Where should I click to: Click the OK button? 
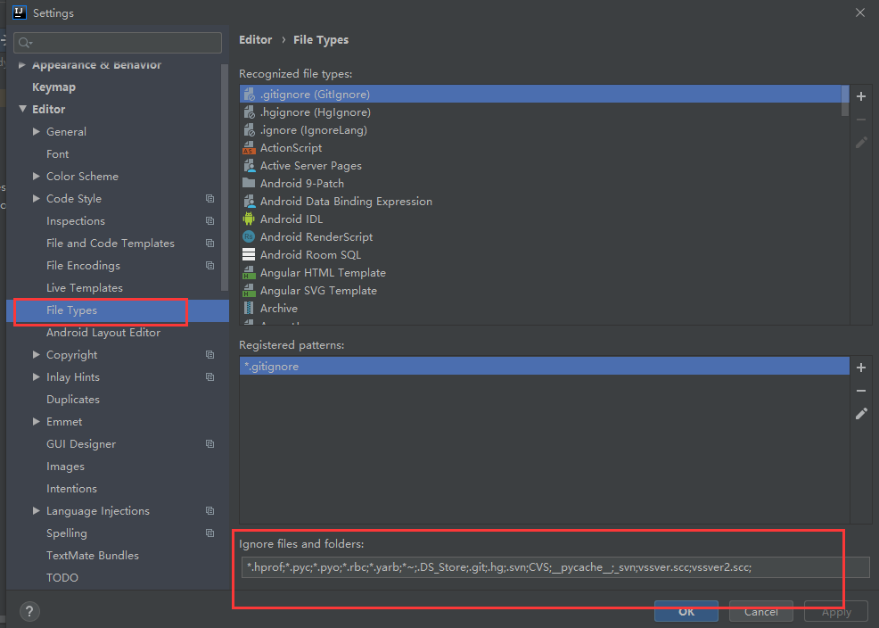coord(686,611)
